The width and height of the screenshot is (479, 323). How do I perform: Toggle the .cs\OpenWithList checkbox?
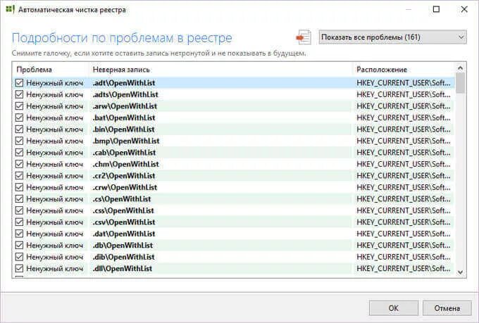pyautogui.click(x=19, y=198)
